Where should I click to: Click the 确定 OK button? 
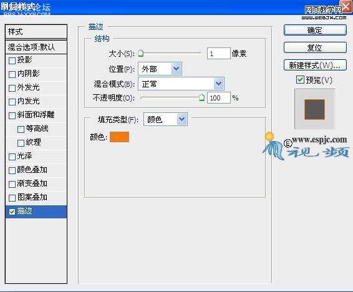[315, 30]
